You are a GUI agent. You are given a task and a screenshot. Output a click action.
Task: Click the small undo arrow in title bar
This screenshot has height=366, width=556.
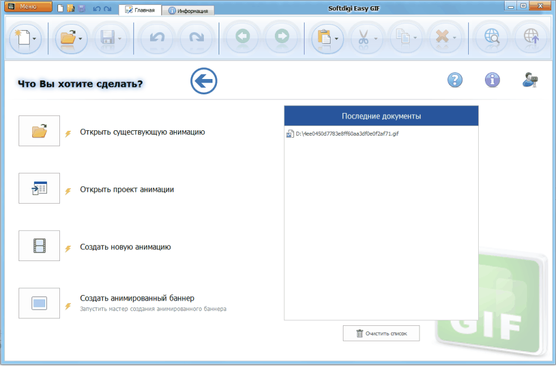pyautogui.click(x=96, y=9)
